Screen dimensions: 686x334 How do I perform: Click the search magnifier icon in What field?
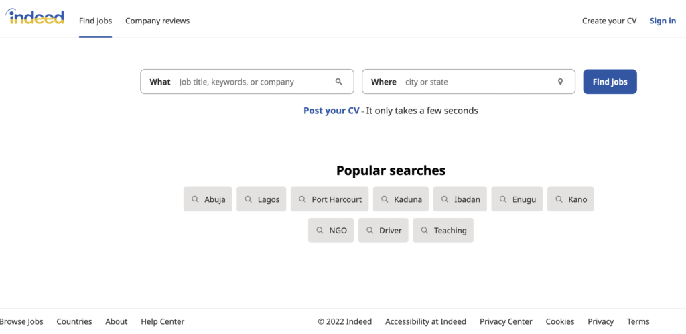point(338,81)
